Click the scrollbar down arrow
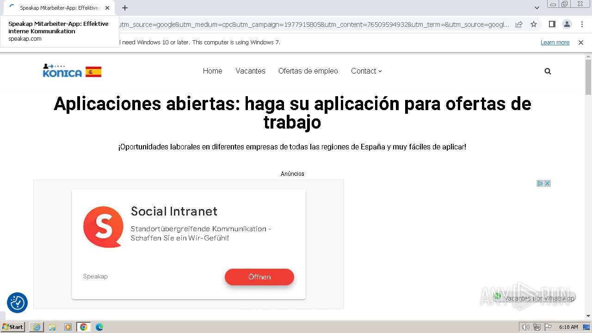The width and height of the screenshot is (592, 333). [x=588, y=316]
